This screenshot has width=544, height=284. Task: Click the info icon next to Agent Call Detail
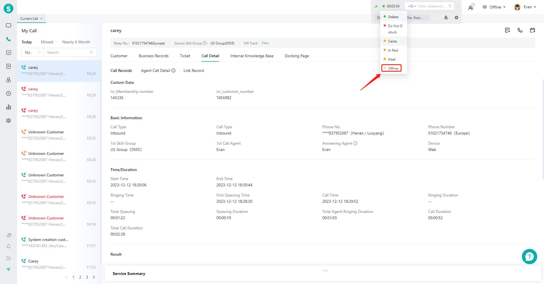173,71
